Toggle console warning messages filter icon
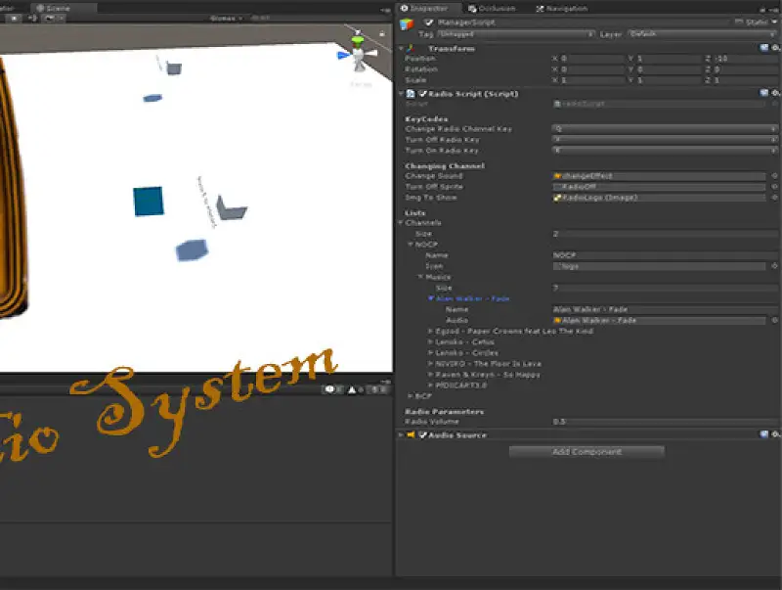Viewport: 782px width, 590px height. (355, 389)
